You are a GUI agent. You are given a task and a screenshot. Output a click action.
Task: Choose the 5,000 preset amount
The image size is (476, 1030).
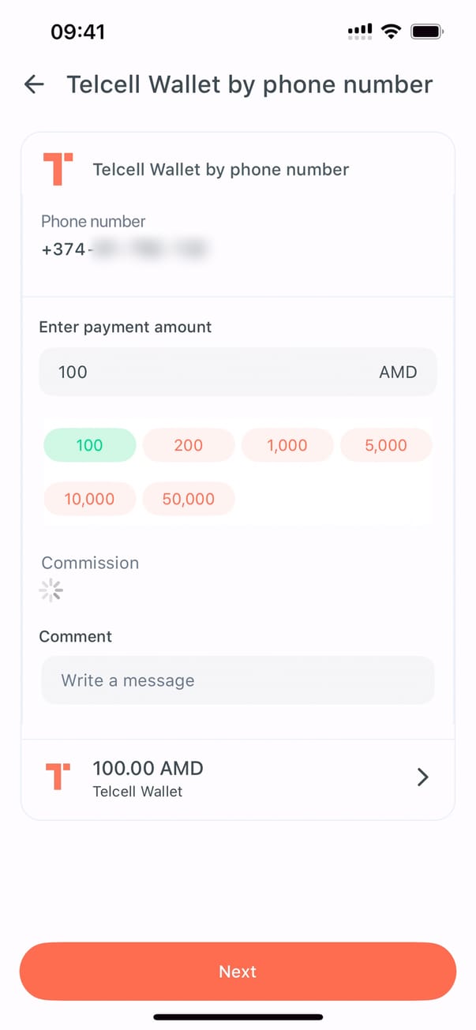386,445
